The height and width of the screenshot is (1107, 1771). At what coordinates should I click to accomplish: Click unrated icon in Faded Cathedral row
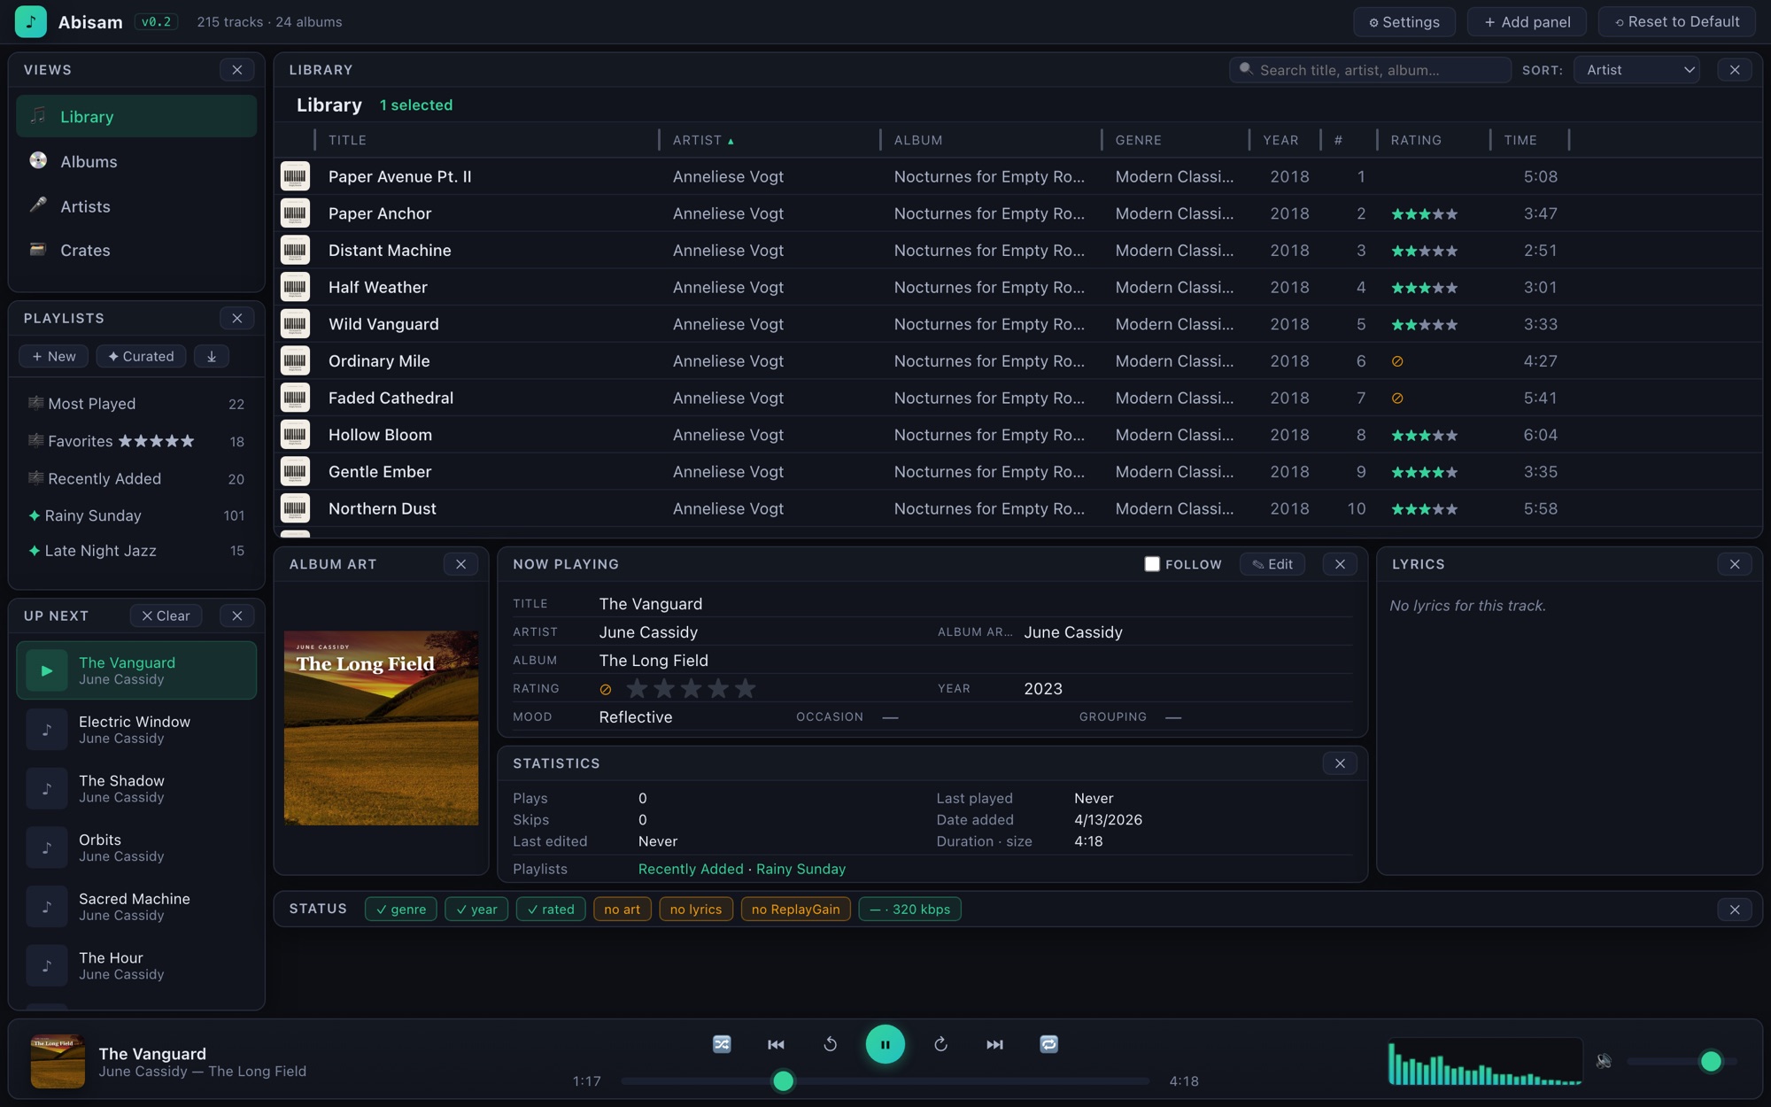pyautogui.click(x=1397, y=399)
